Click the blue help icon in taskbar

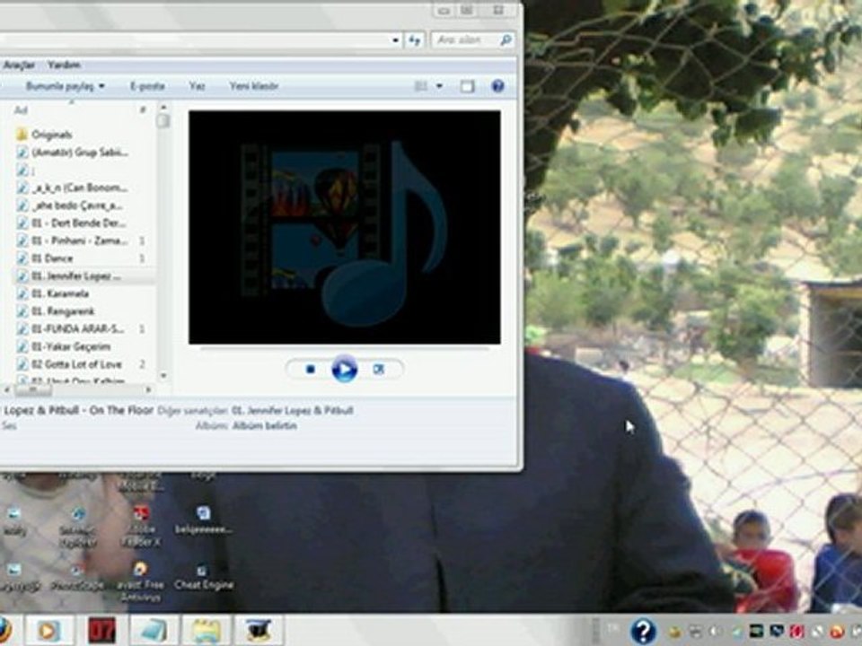tap(643, 631)
